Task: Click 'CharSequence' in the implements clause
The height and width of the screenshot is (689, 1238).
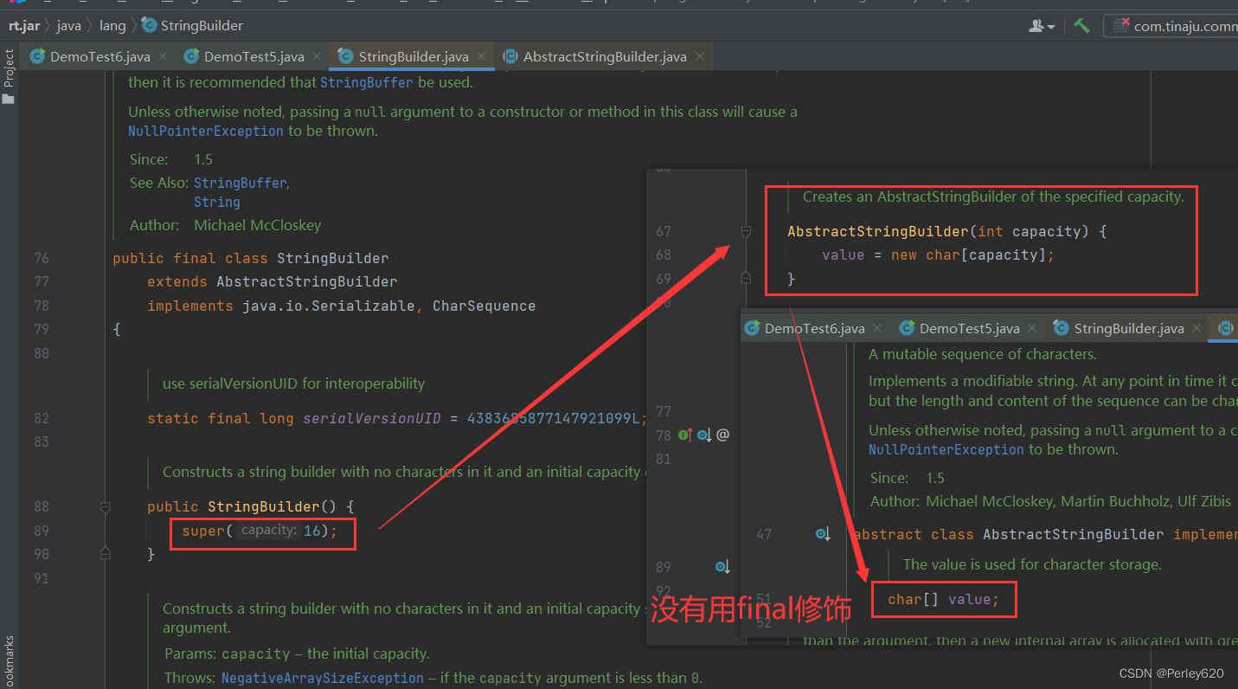Action: 484,306
